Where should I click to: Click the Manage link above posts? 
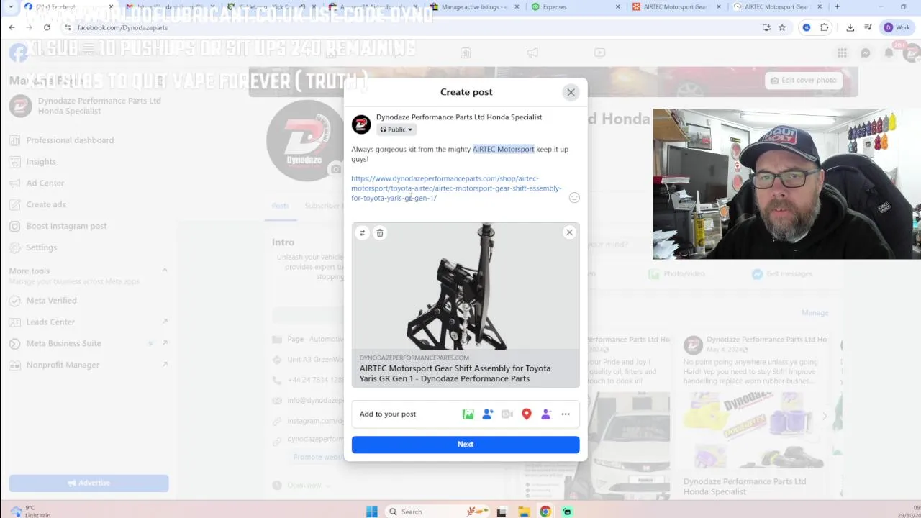(815, 313)
